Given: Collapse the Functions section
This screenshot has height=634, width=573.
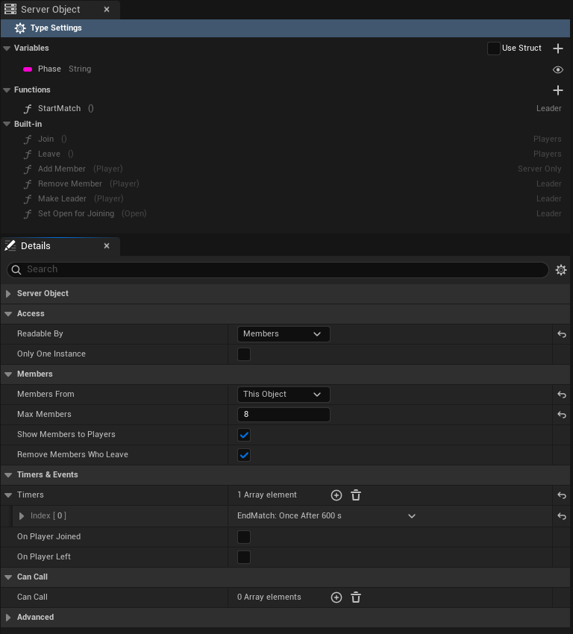Looking at the screenshot, I should [x=7, y=90].
